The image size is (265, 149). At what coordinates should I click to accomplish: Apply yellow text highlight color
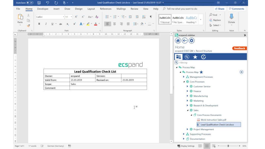pyautogui.click(x=88, y=24)
